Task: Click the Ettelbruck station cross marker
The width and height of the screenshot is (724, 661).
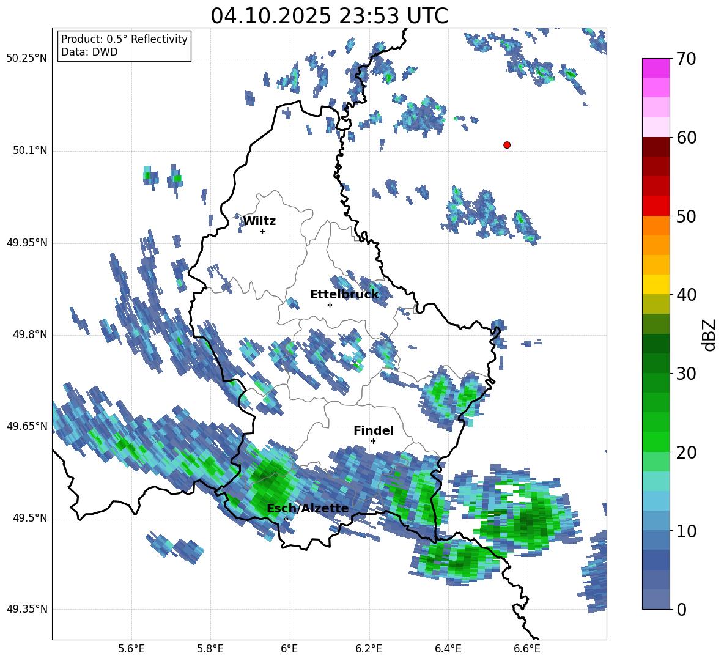Action: (330, 305)
